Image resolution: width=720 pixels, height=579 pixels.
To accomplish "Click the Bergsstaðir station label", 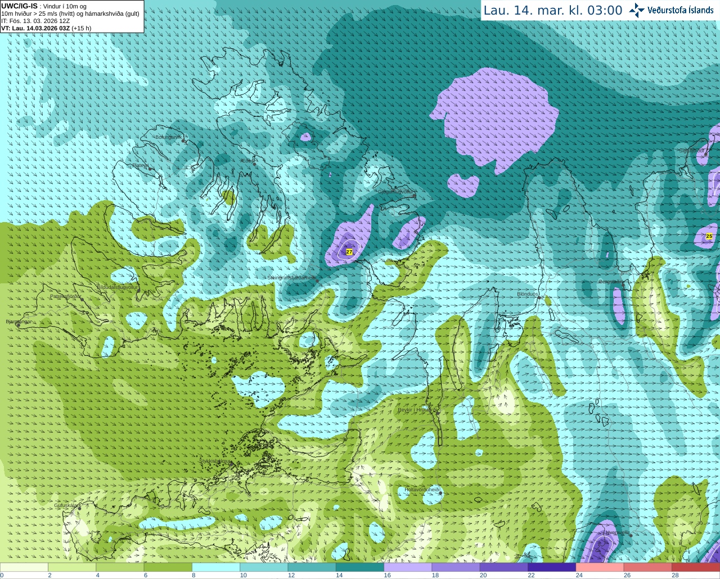I will point(611,282).
